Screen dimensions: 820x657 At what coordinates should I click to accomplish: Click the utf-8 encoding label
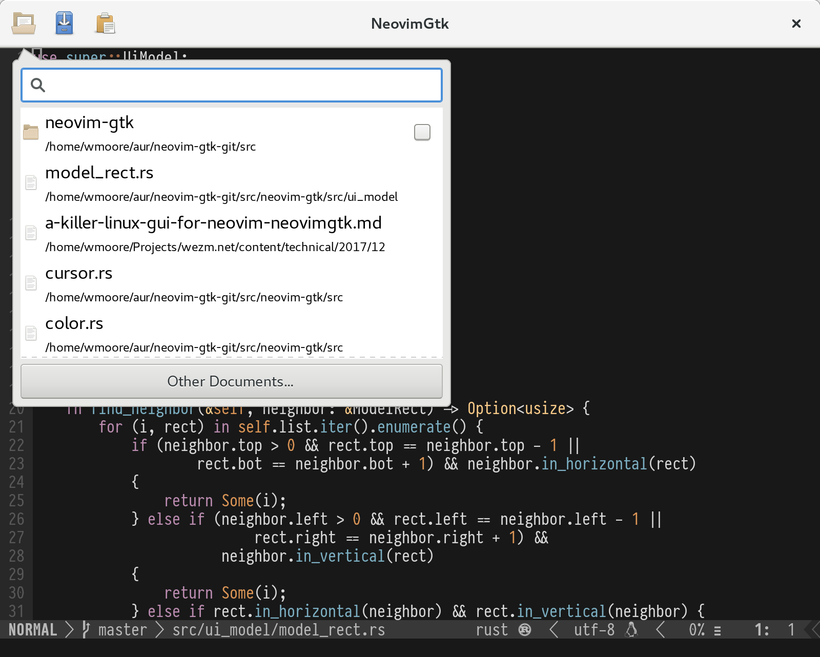click(594, 629)
